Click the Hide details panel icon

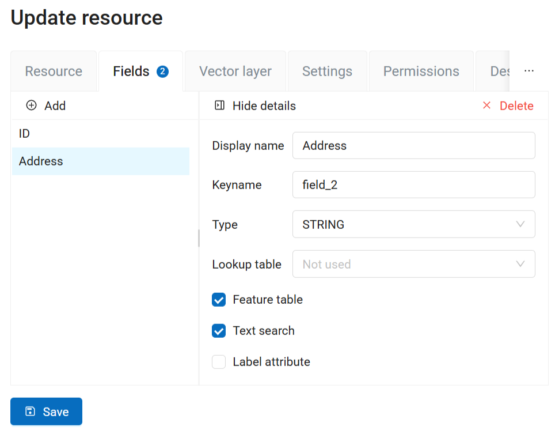(x=219, y=105)
